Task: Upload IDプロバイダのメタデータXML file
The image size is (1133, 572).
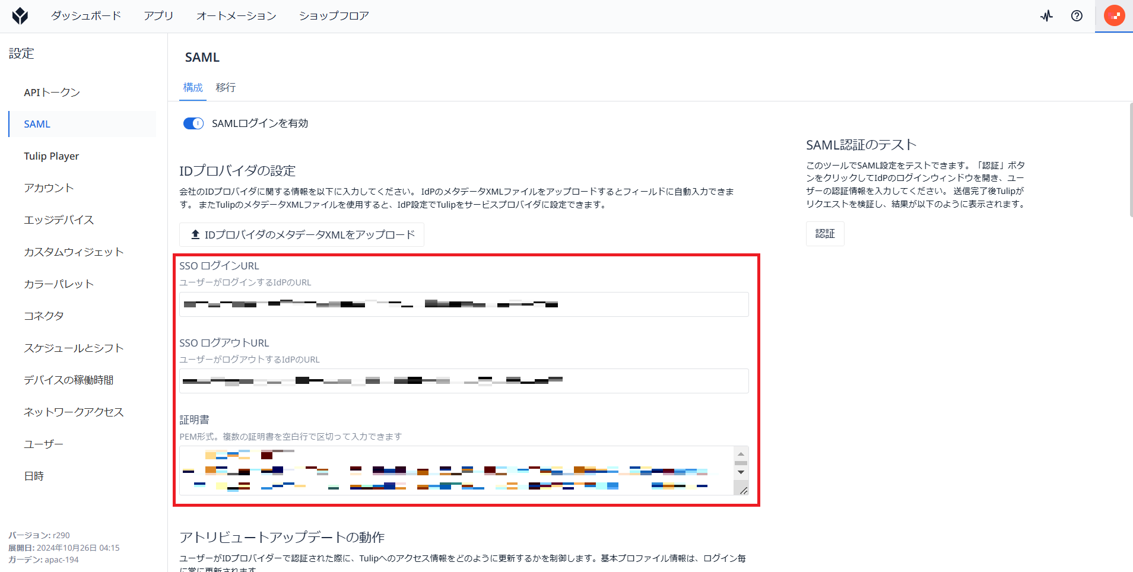Action: tap(302, 234)
